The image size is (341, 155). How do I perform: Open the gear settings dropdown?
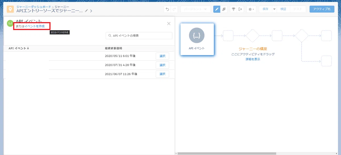pyautogui.click(x=251, y=9)
